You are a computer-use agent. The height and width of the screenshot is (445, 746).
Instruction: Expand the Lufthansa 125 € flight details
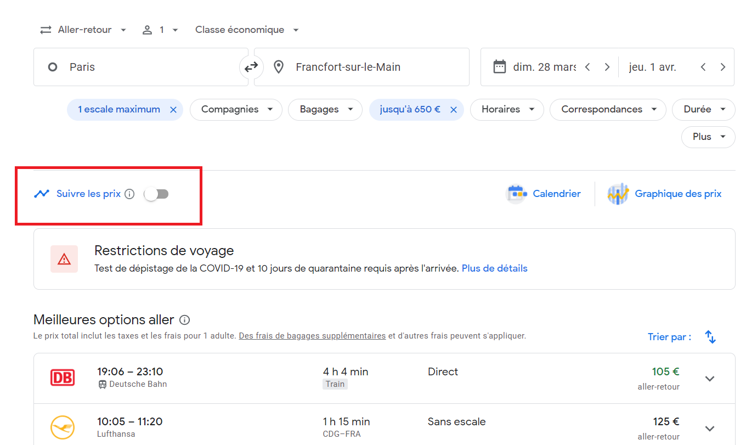[710, 429]
